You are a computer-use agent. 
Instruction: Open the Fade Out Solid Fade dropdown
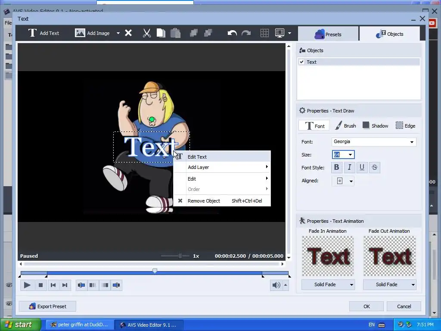(x=389, y=284)
